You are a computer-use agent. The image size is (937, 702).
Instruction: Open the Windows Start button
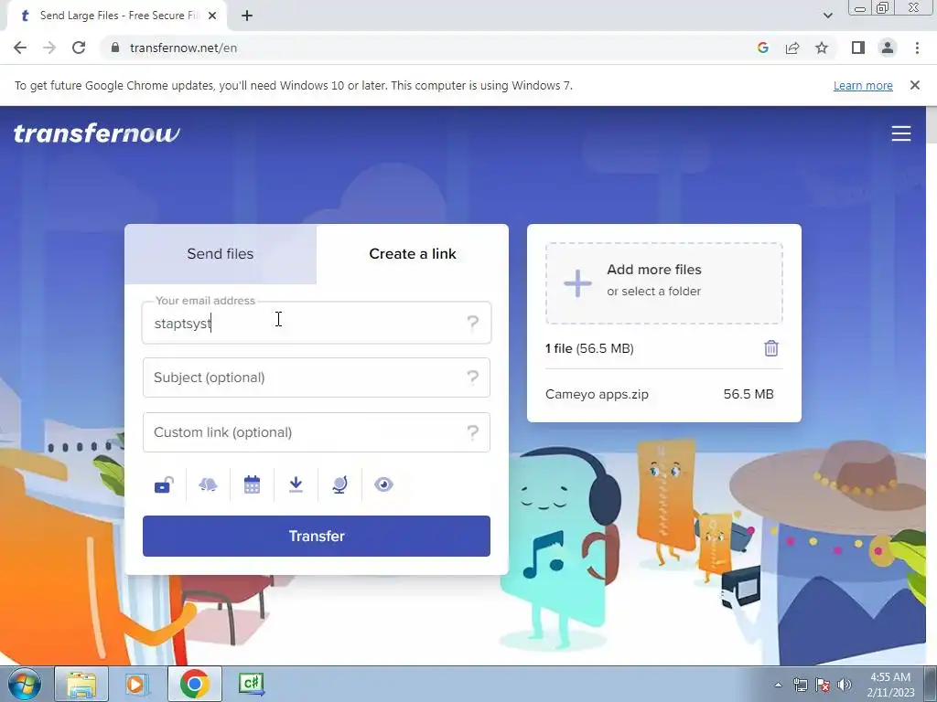[24, 684]
